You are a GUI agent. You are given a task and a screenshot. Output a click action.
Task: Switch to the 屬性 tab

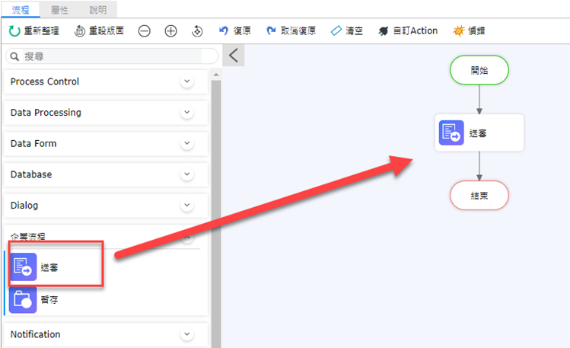click(60, 10)
